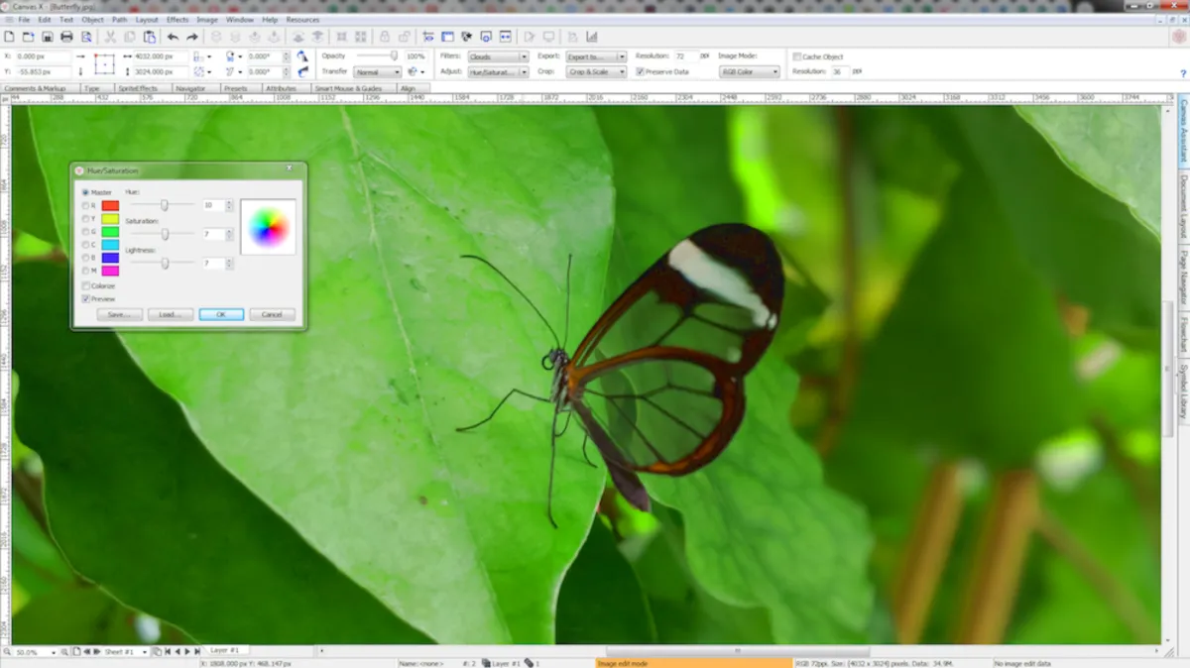Switch to the Navigator tab
The height and width of the screenshot is (668, 1190).
[189, 88]
